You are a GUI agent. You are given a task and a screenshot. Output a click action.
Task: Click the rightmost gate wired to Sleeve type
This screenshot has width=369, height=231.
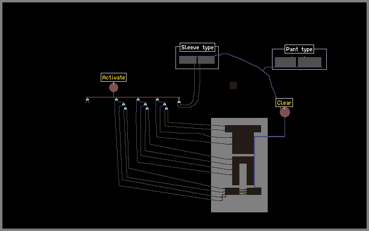coord(179,102)
